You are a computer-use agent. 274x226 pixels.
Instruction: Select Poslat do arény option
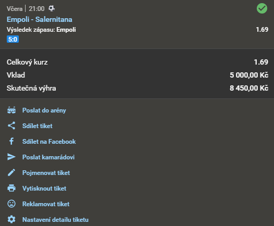(x=44, y=110)
